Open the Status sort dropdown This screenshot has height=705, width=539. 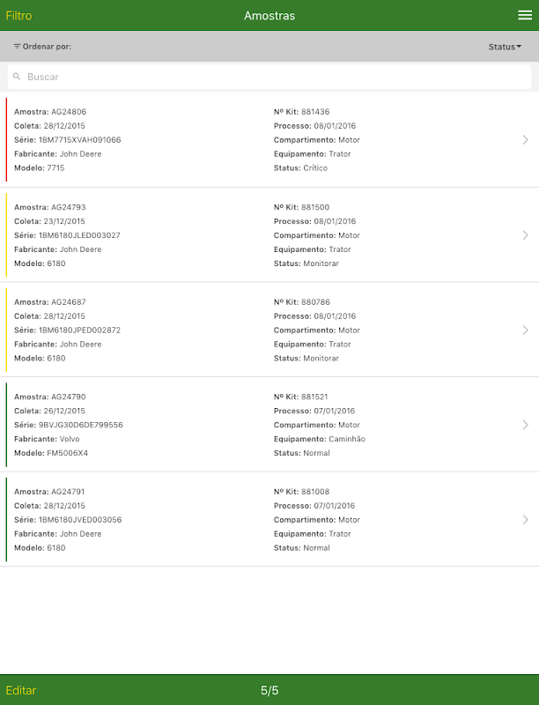coord(505,47)
